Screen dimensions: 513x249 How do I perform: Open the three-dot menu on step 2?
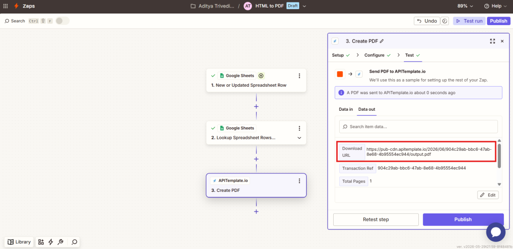(x=299, y=128)
